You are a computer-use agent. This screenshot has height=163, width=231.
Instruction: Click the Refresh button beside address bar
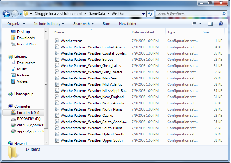tap(150, 14)
